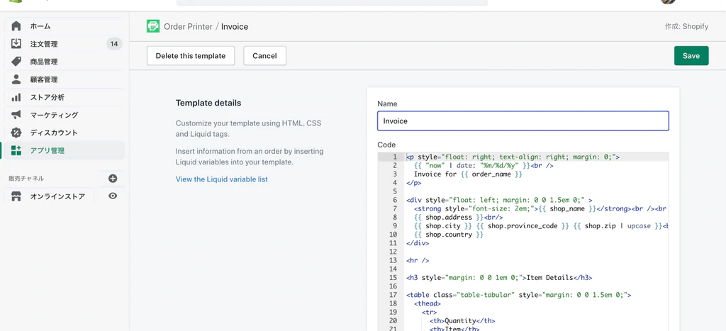Open 注文管理 orders menu item
The height and width of the screenshot is (331, 726).
(x=44, y=44)
